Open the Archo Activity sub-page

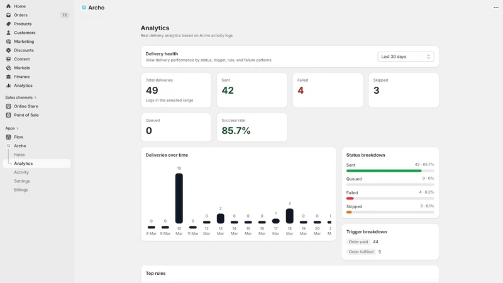pyautogui.click(x=21, y=172)
